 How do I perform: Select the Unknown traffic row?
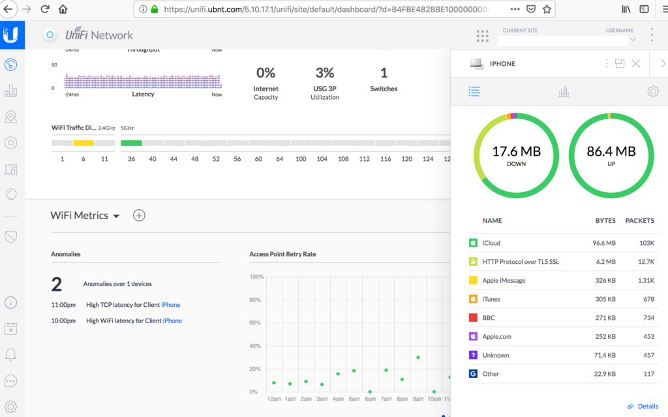(x=563, y=355)
